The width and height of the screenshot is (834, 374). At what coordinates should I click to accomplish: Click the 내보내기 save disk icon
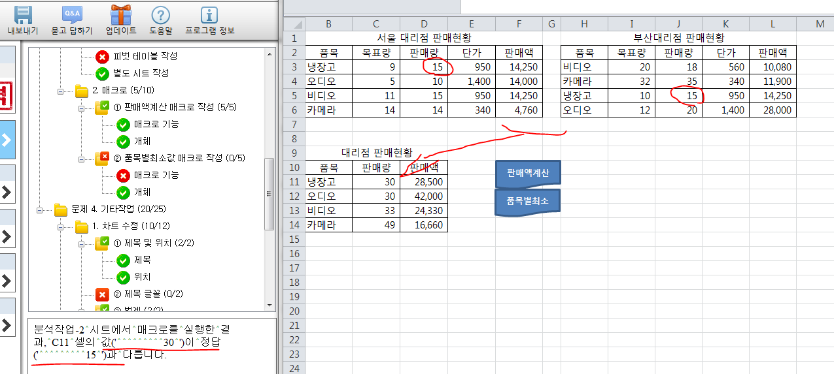23,16
